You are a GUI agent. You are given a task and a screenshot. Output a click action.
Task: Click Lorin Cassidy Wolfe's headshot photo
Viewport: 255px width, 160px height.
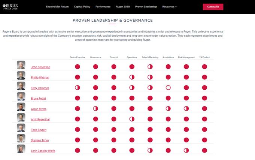[x=21, y=149]
